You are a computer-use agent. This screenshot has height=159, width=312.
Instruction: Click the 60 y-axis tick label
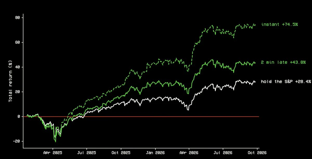(x=18, y=42)
